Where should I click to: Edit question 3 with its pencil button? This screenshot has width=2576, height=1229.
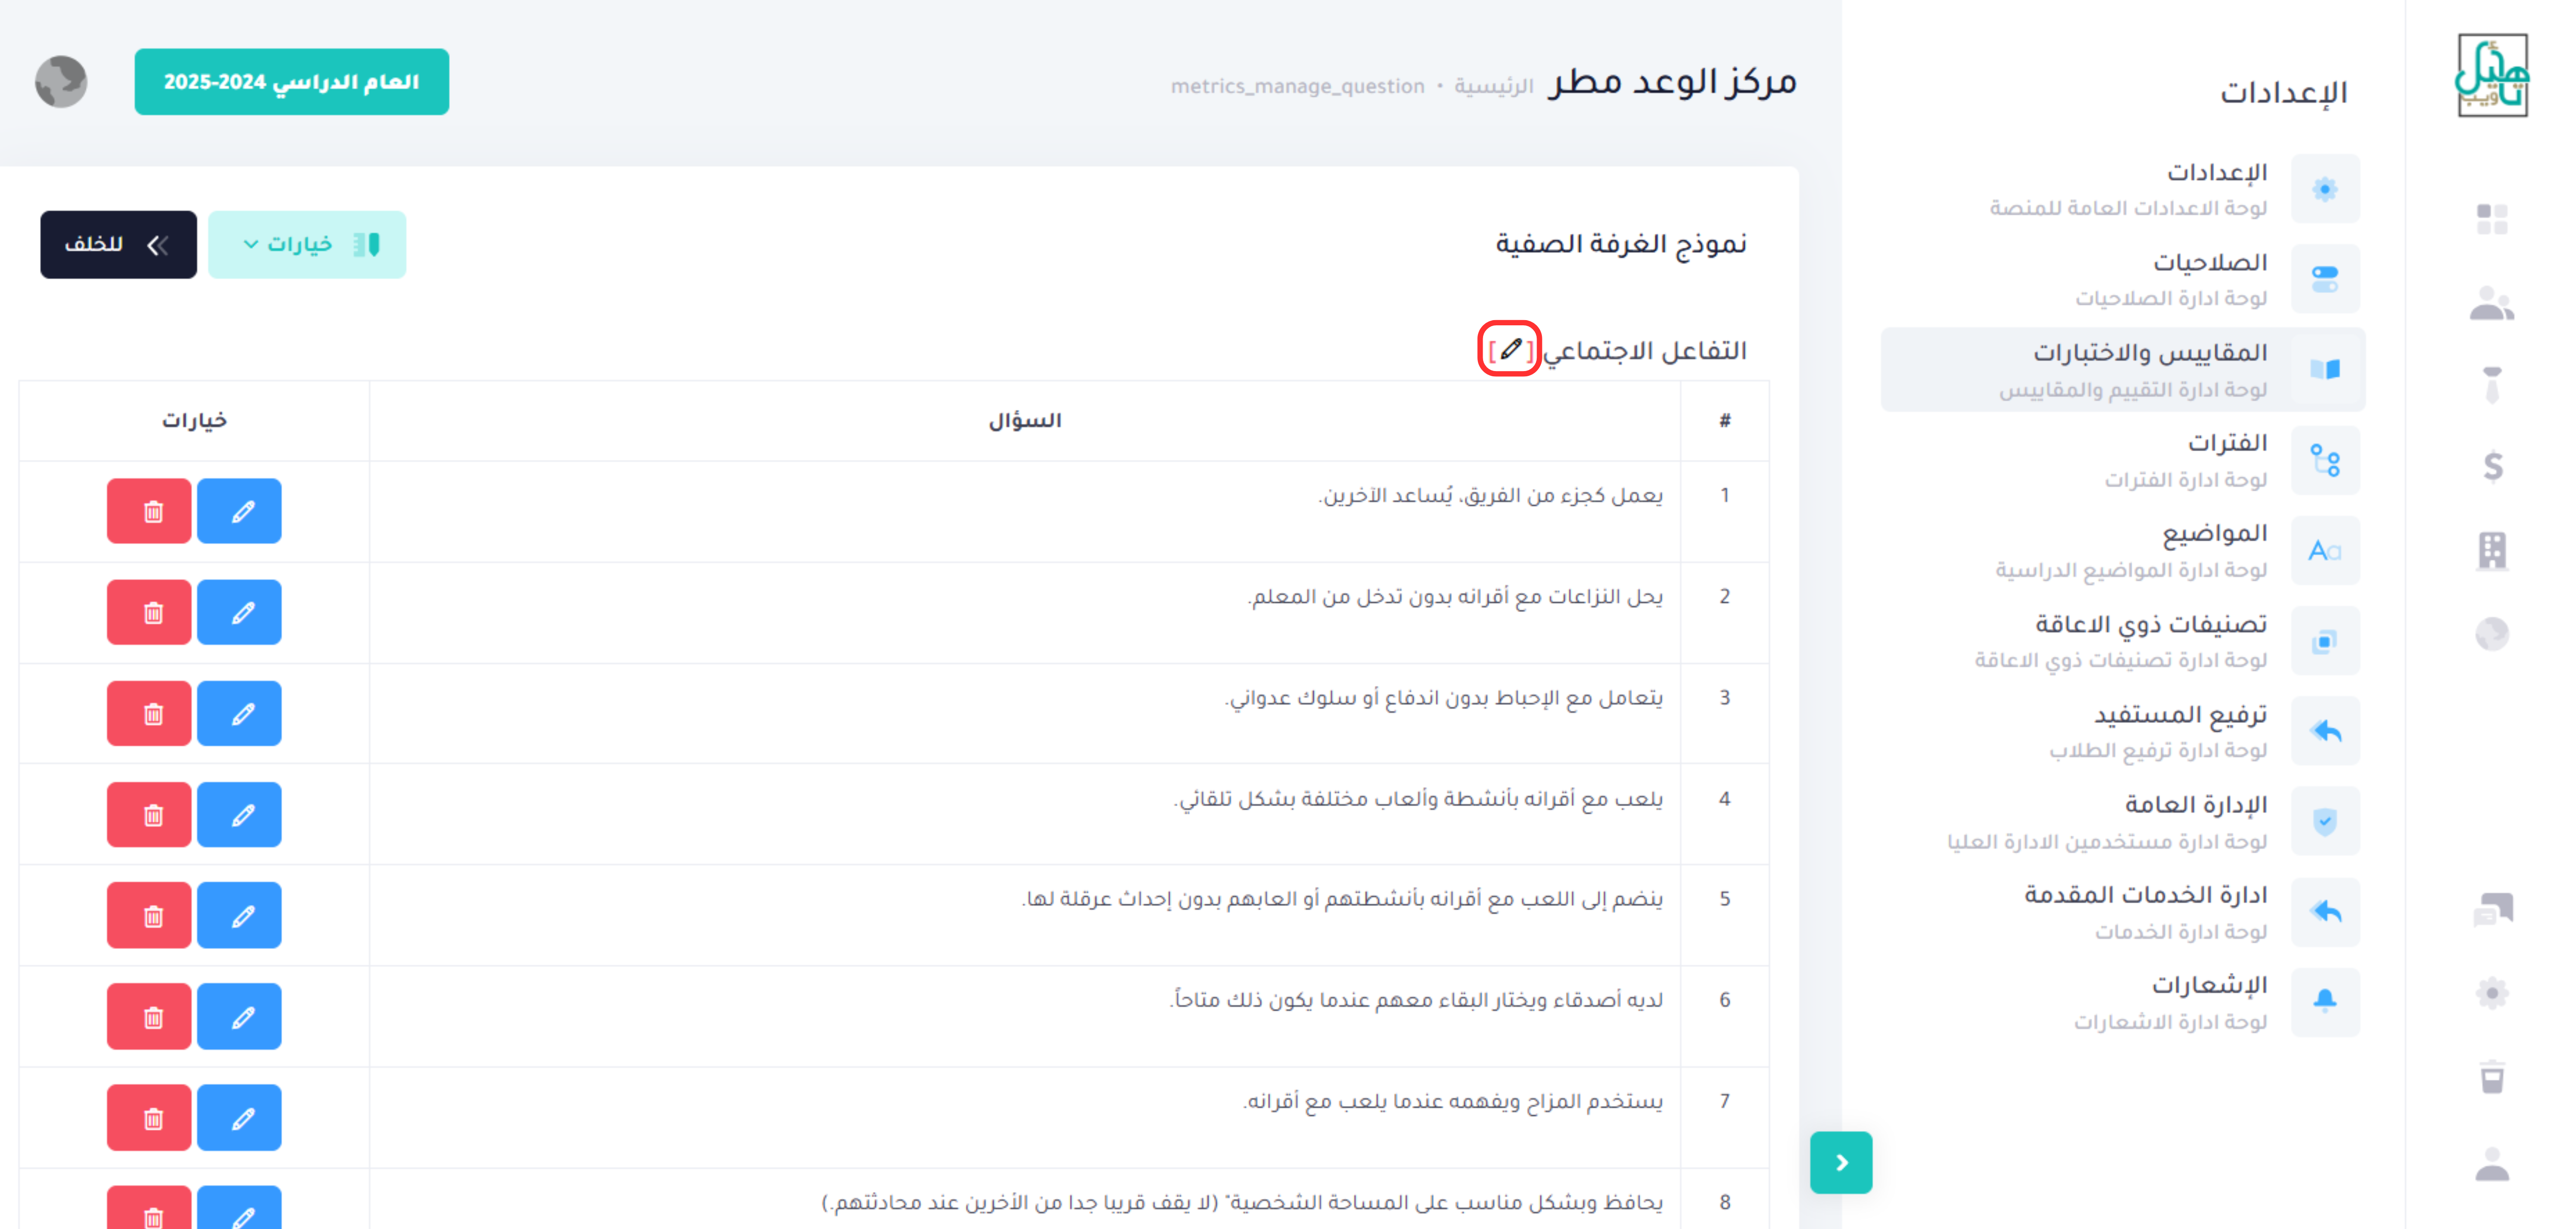pyautogui.click(x=239, y=713)
